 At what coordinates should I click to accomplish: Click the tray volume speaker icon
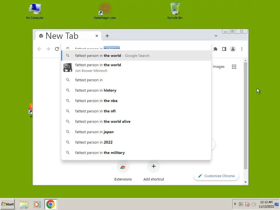254,204
